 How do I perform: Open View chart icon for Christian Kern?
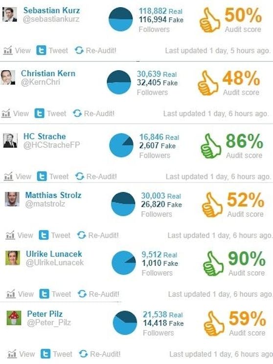[x=6, y=113]
